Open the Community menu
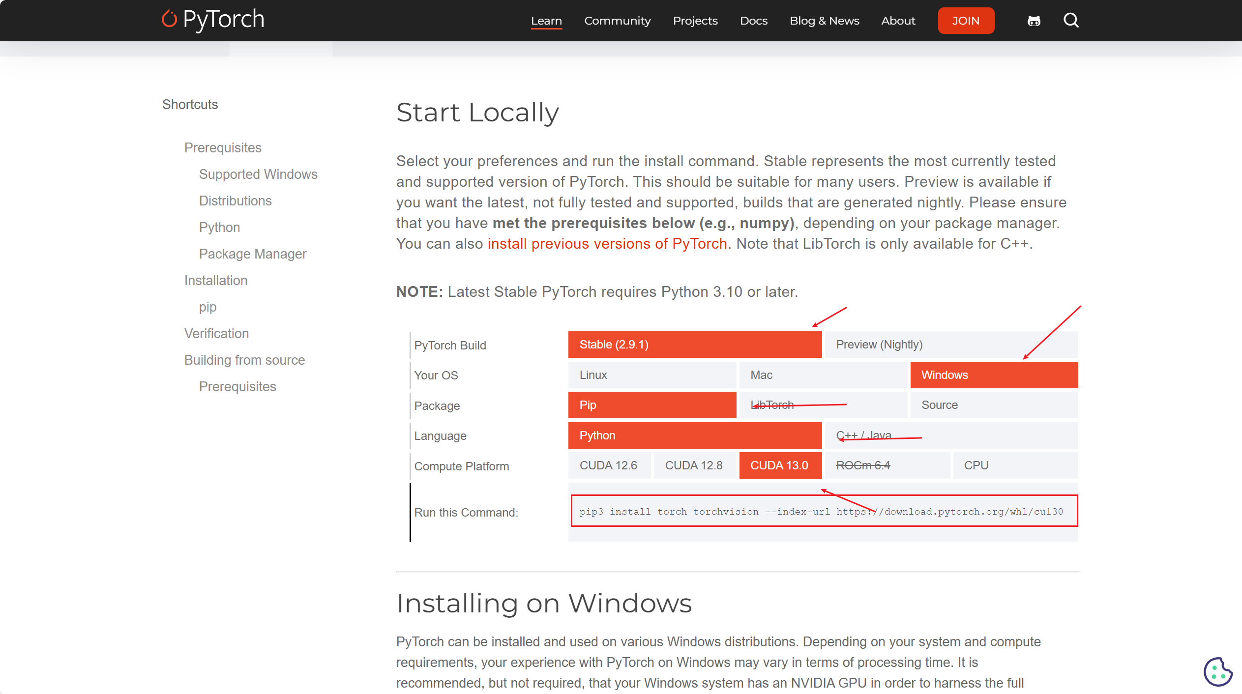The width and height of the screenshot is (1242, 694). pyautogui.click(x=617, y=21)
